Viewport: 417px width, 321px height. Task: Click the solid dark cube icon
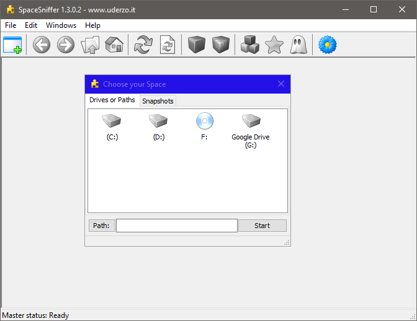point(197,45)
